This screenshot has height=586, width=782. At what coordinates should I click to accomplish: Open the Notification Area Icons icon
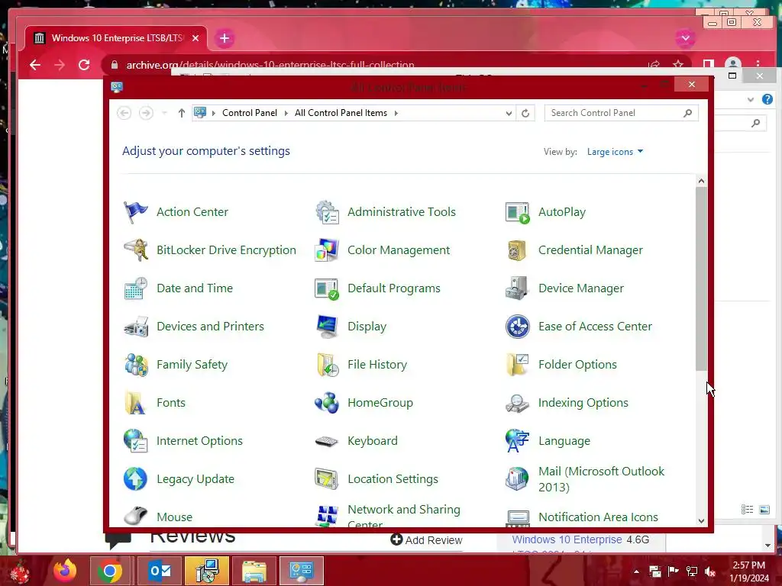(517, 518)
